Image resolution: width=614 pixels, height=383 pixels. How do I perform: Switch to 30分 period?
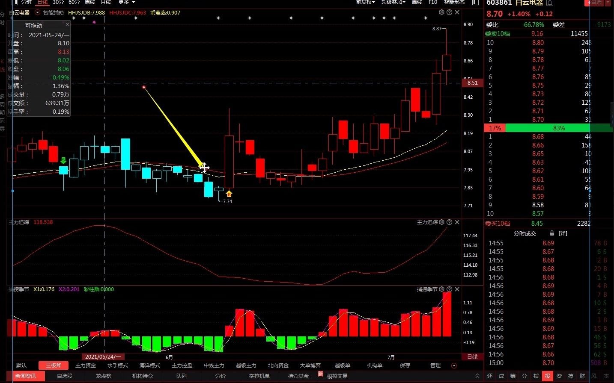pyautogui.click(x=58, y=2)
